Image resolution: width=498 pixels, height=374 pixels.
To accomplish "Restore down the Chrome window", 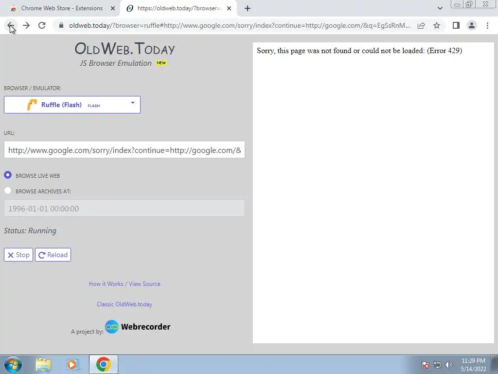I will [469, 4].
